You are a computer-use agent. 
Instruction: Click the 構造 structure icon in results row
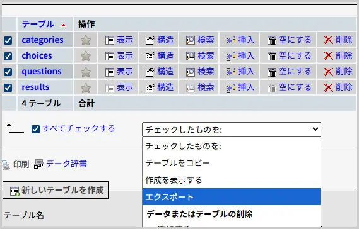(150, 87)
